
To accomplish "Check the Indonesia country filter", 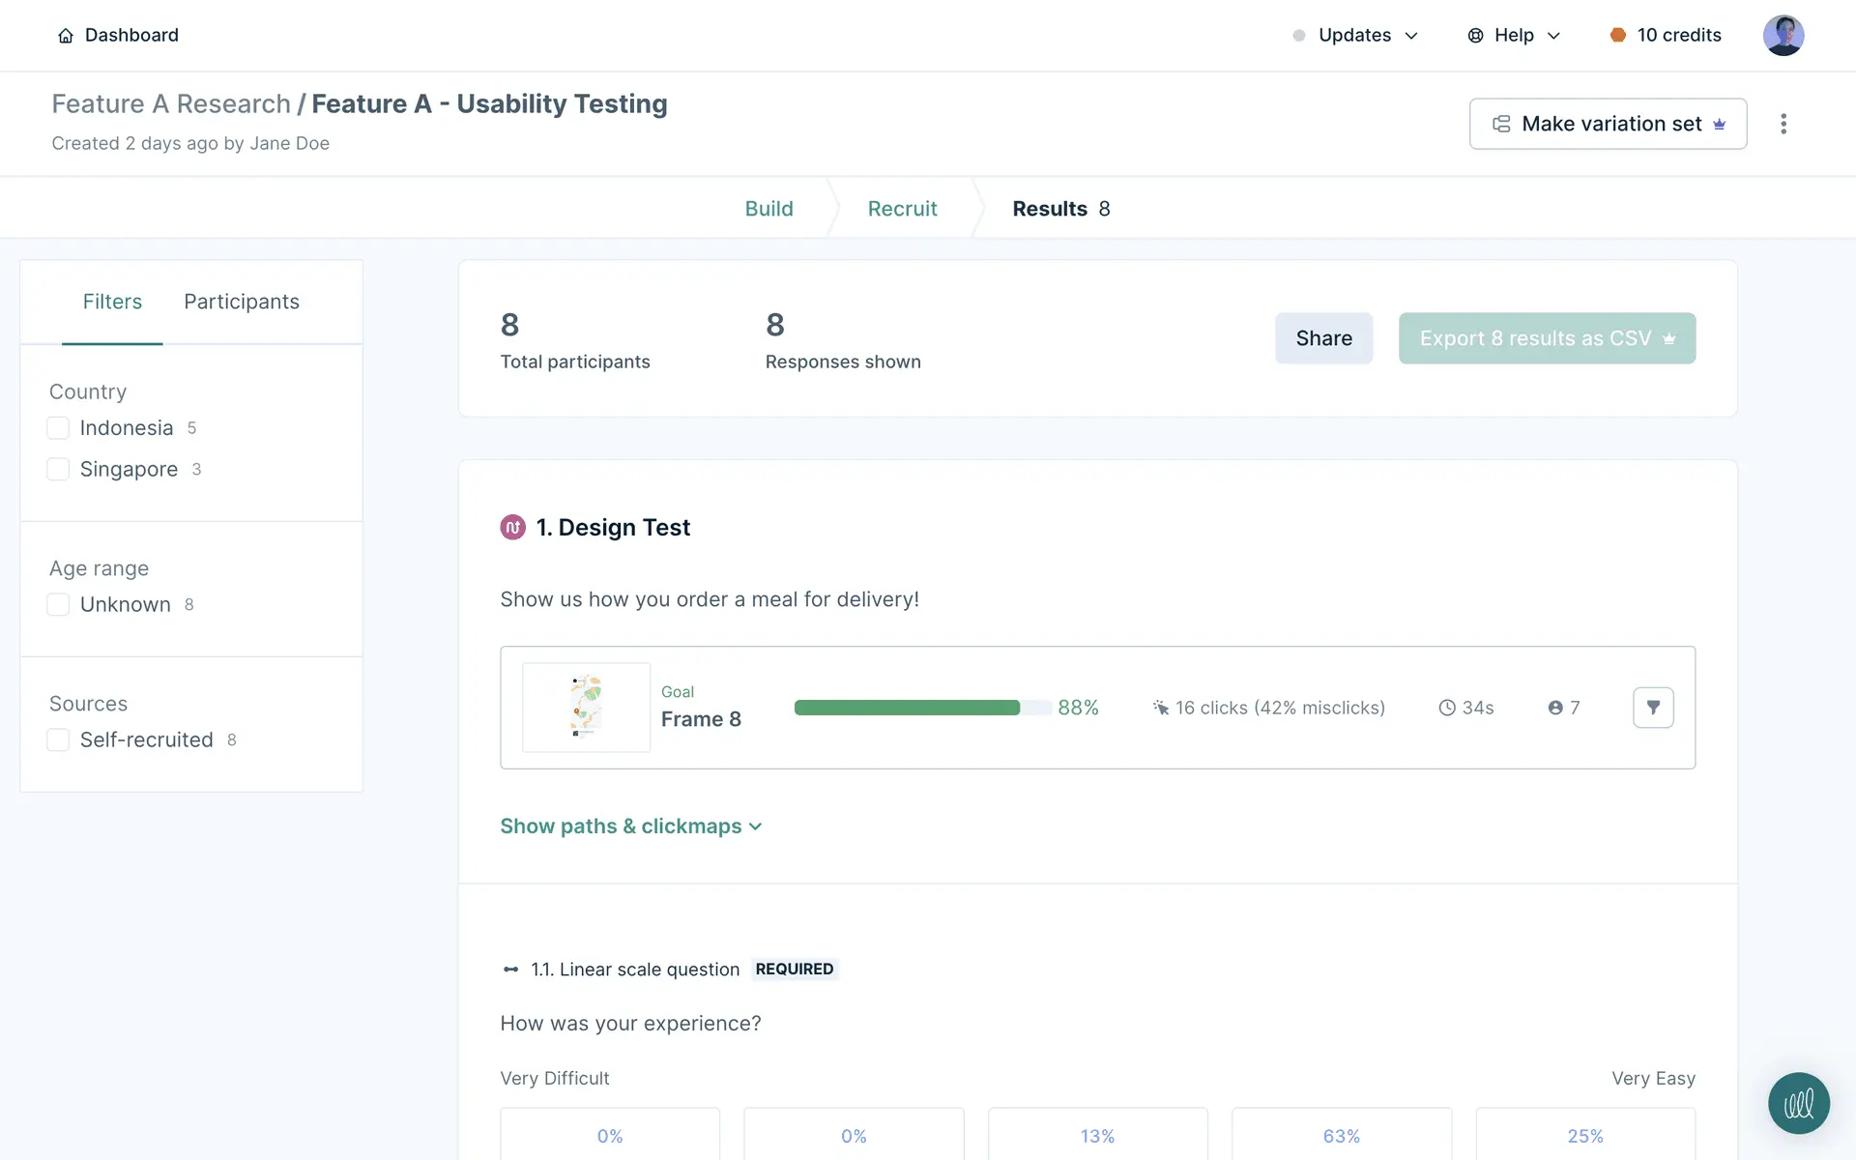I will (x=58, y=428).
